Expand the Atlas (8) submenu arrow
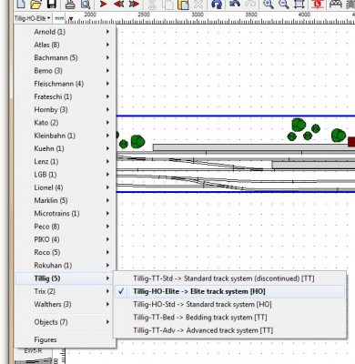Viewport: 355px width, 364px height. pyautogui.click(x=107, y=45)
